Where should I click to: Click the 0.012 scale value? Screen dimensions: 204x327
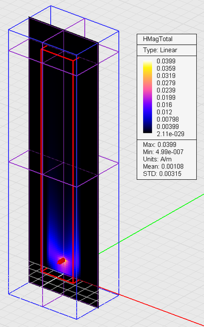point(164,112)
